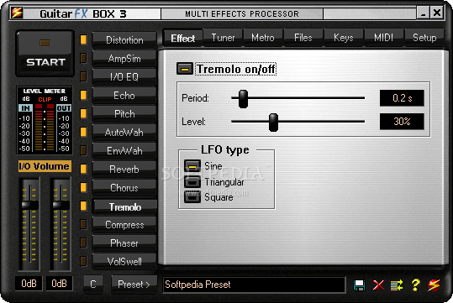453x303 pixels.
Task: Open the Preset > menu
Action: coord(134,285)
